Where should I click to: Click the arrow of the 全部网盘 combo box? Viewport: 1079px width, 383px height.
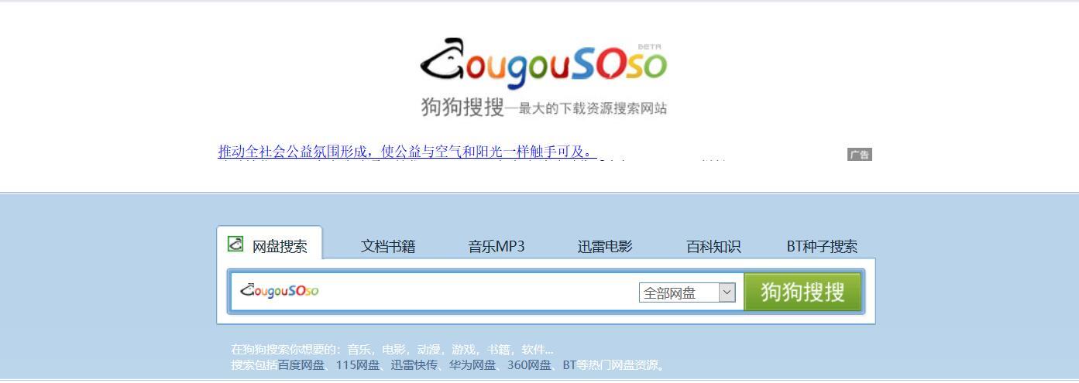point(727,292)
